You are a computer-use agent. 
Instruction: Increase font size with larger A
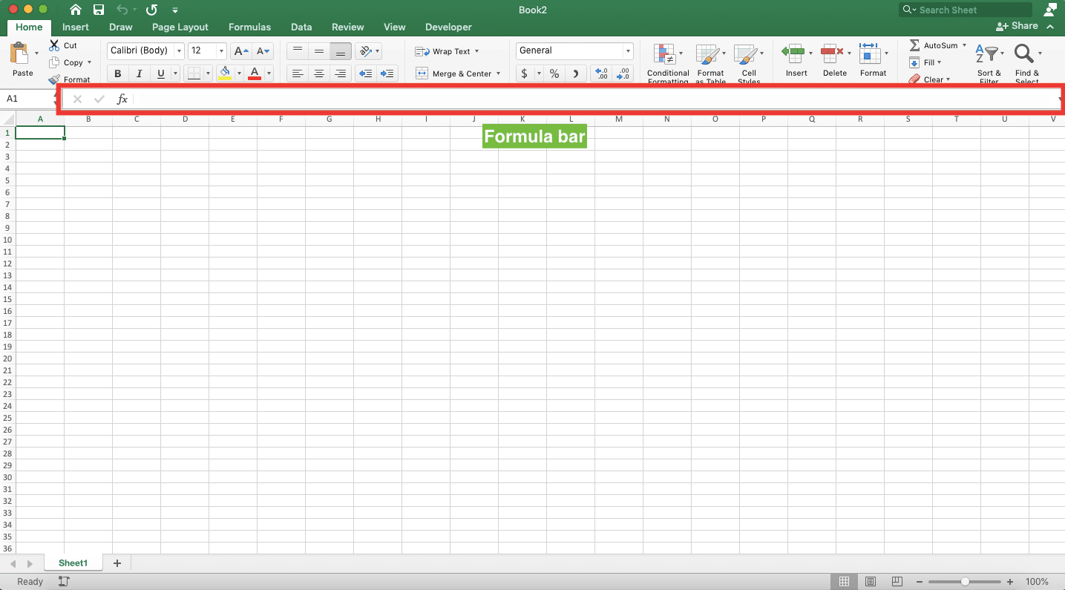240,51
